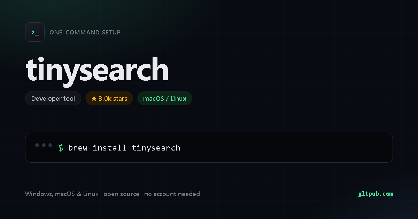The image size is (418, 219).
Task: Click the brew install tinysearch command
Action: point(124,148)
